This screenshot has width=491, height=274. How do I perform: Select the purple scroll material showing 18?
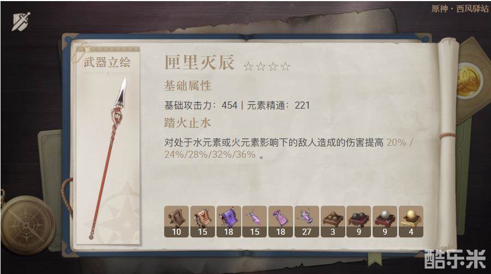(x=229, y=222)
